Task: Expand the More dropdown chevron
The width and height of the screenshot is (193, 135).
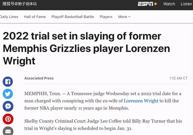Action: point(129,17)
